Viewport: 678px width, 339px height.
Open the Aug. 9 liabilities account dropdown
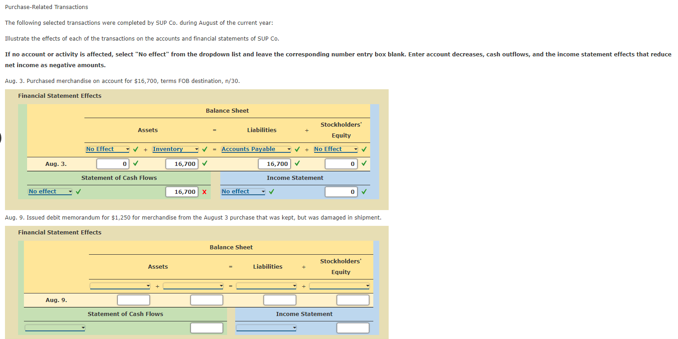pyautogui.click(x=267, y=286)
